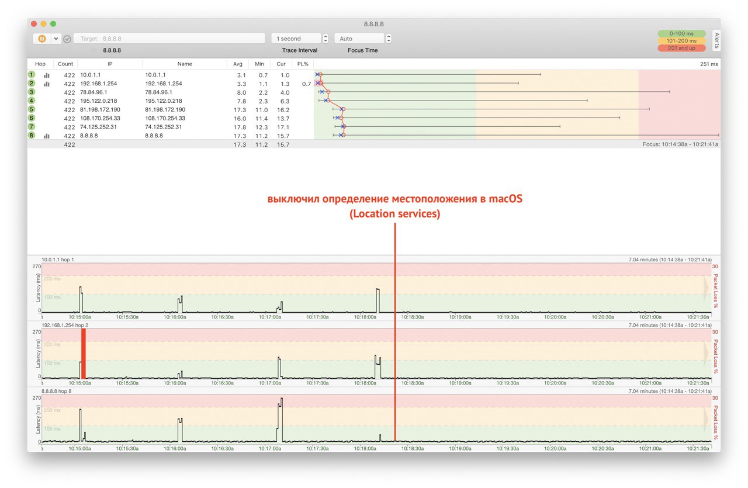Open the Alerts side tab
This screenshot has height=488, width=748.
[716, 41]
